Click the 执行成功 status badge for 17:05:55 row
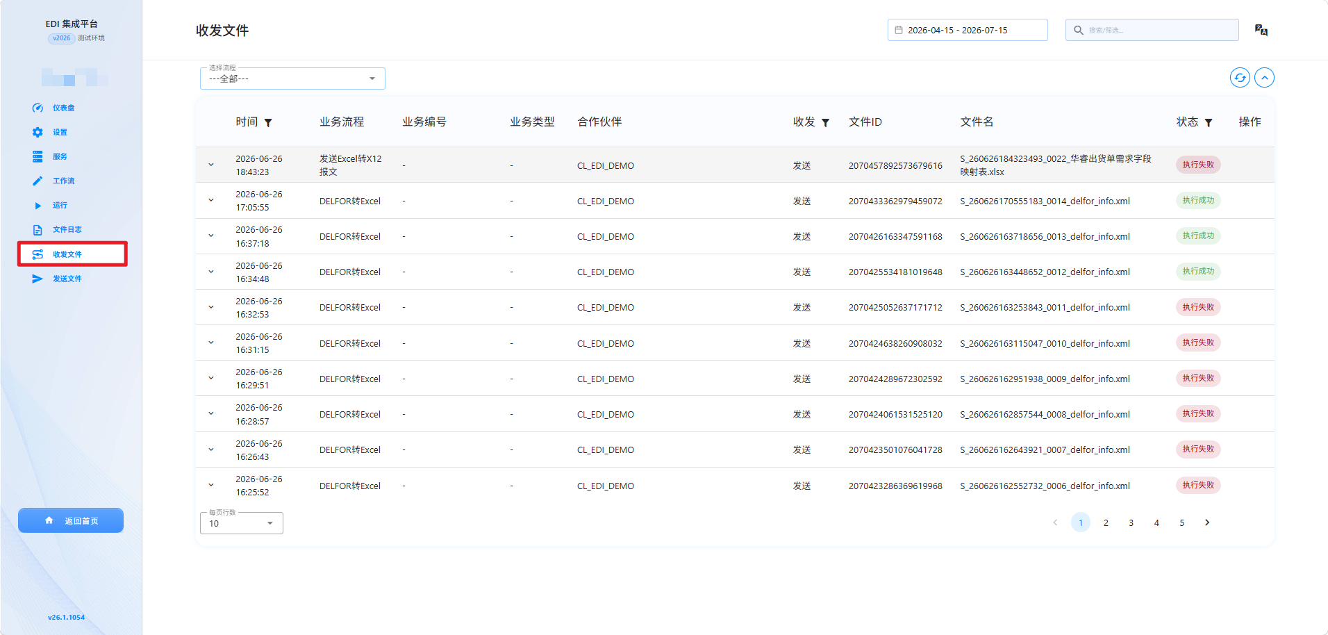This screenshot has width=1328, height=635. [1198, 200]
